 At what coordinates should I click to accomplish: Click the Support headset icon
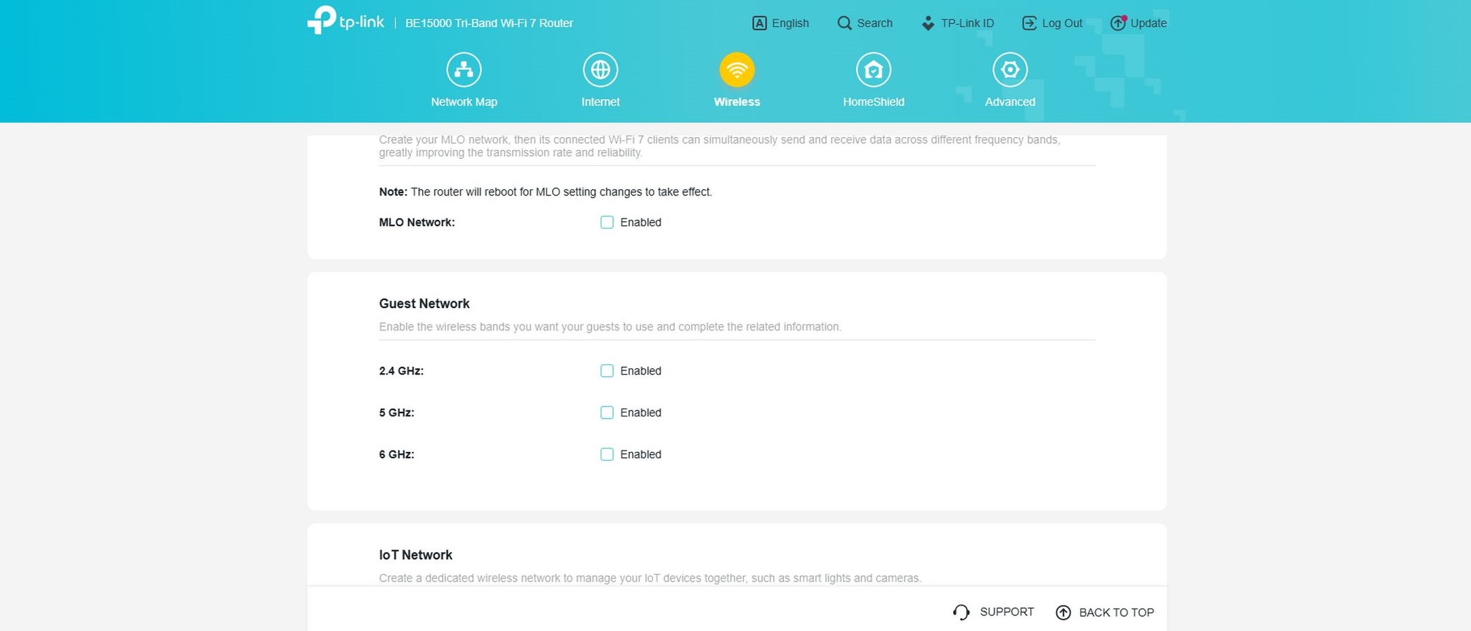[x=961, y=612]
